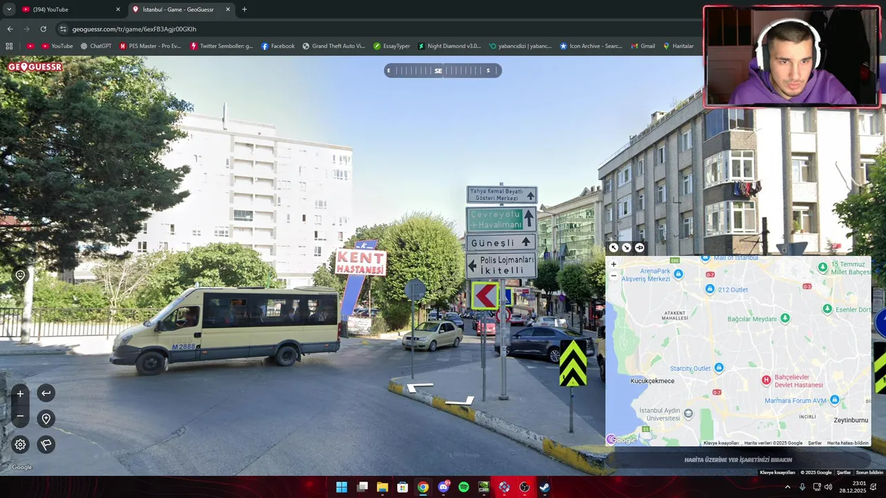Expand hidden system tray icons
Viewport: 886px width, 498px height.
[x=787, y=487]
